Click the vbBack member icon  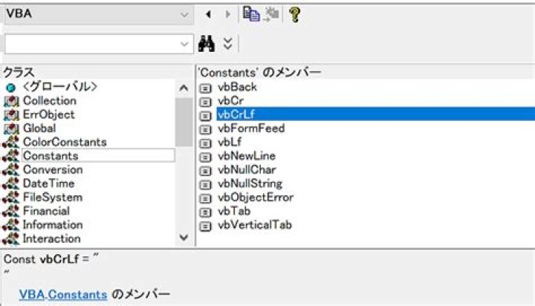[206, 88]
